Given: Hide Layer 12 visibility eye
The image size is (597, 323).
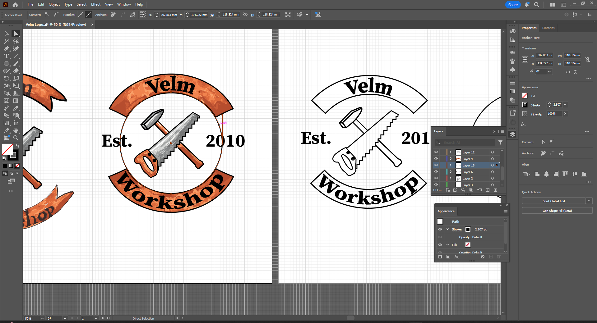Looking at the screenshot, I should [x=436, y=152].
